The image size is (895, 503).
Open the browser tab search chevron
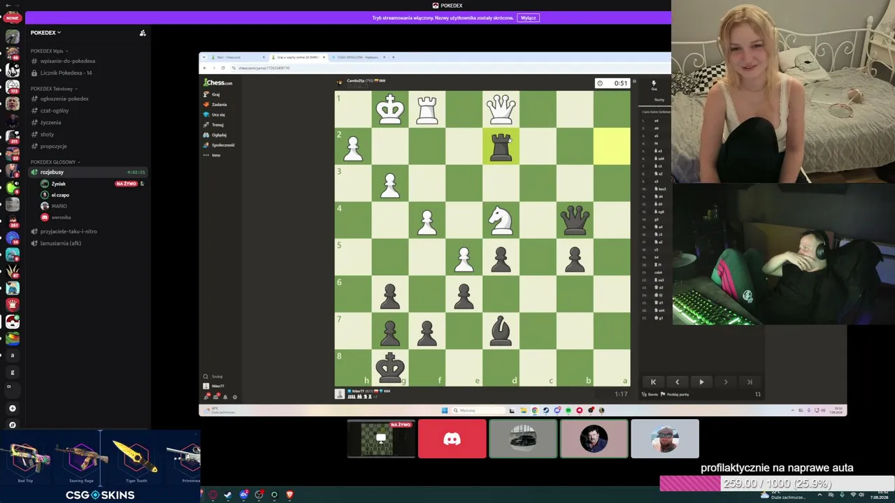[x=205, y=57]
